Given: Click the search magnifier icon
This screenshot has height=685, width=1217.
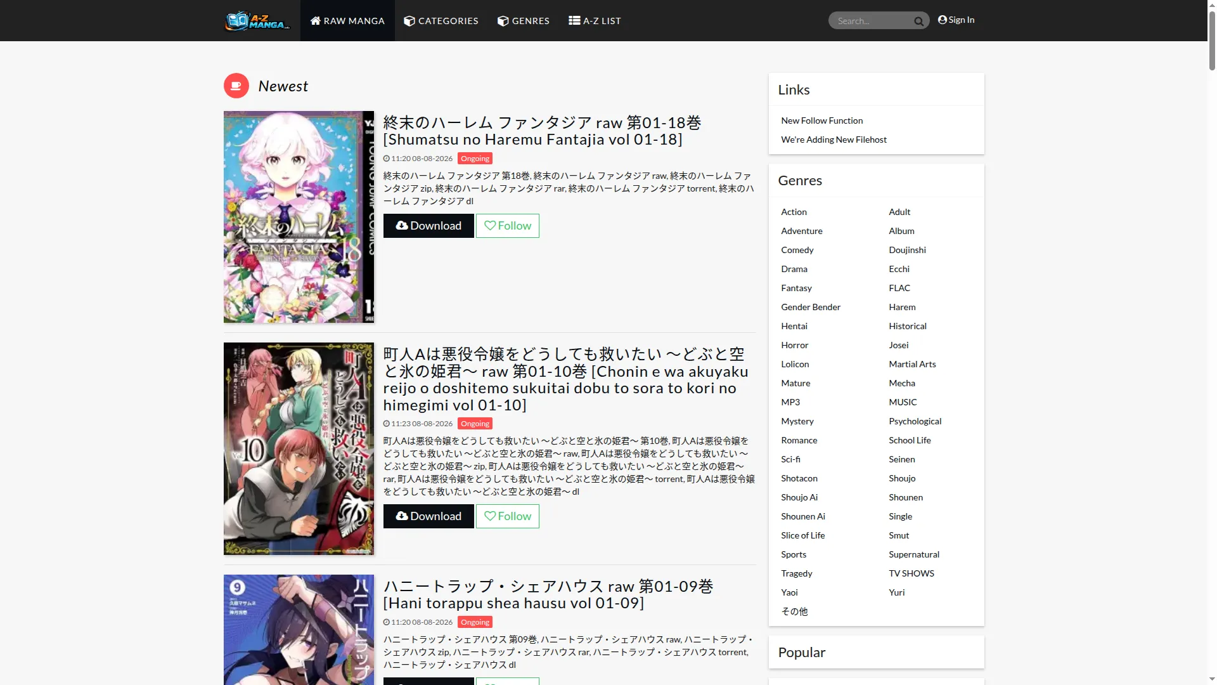Looking at the screenshot, I should point(918,22).
